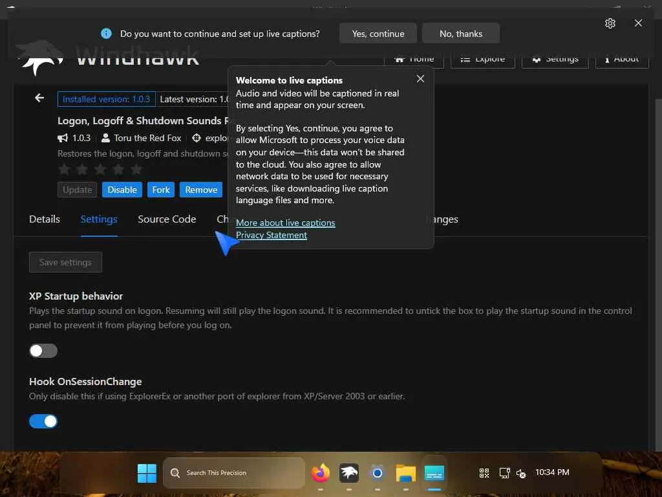Open File Explorer from the taskbar

pos(406,473)
